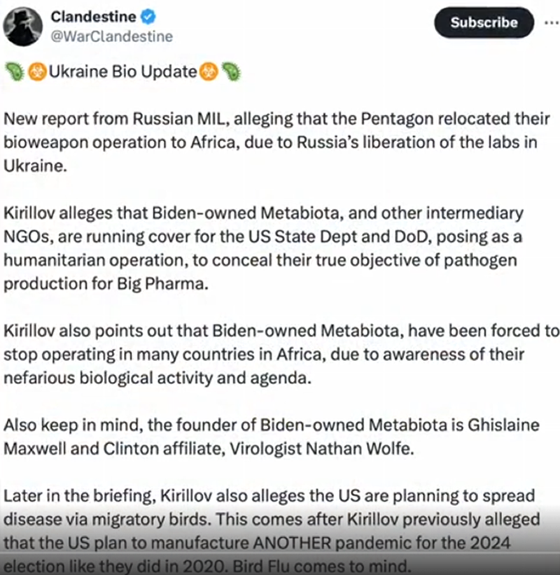Screen dimensions: 560x575
Task: Subscribe to the Clandestine account
Action: [484, 23]
